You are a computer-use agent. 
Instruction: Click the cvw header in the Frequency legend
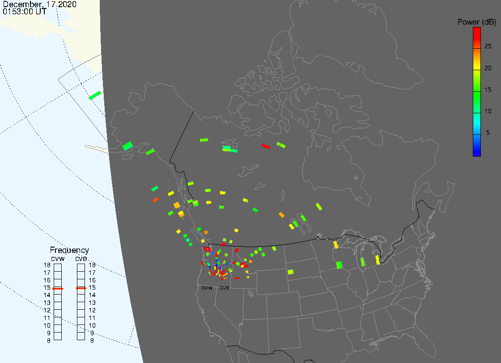pos(58,258)
